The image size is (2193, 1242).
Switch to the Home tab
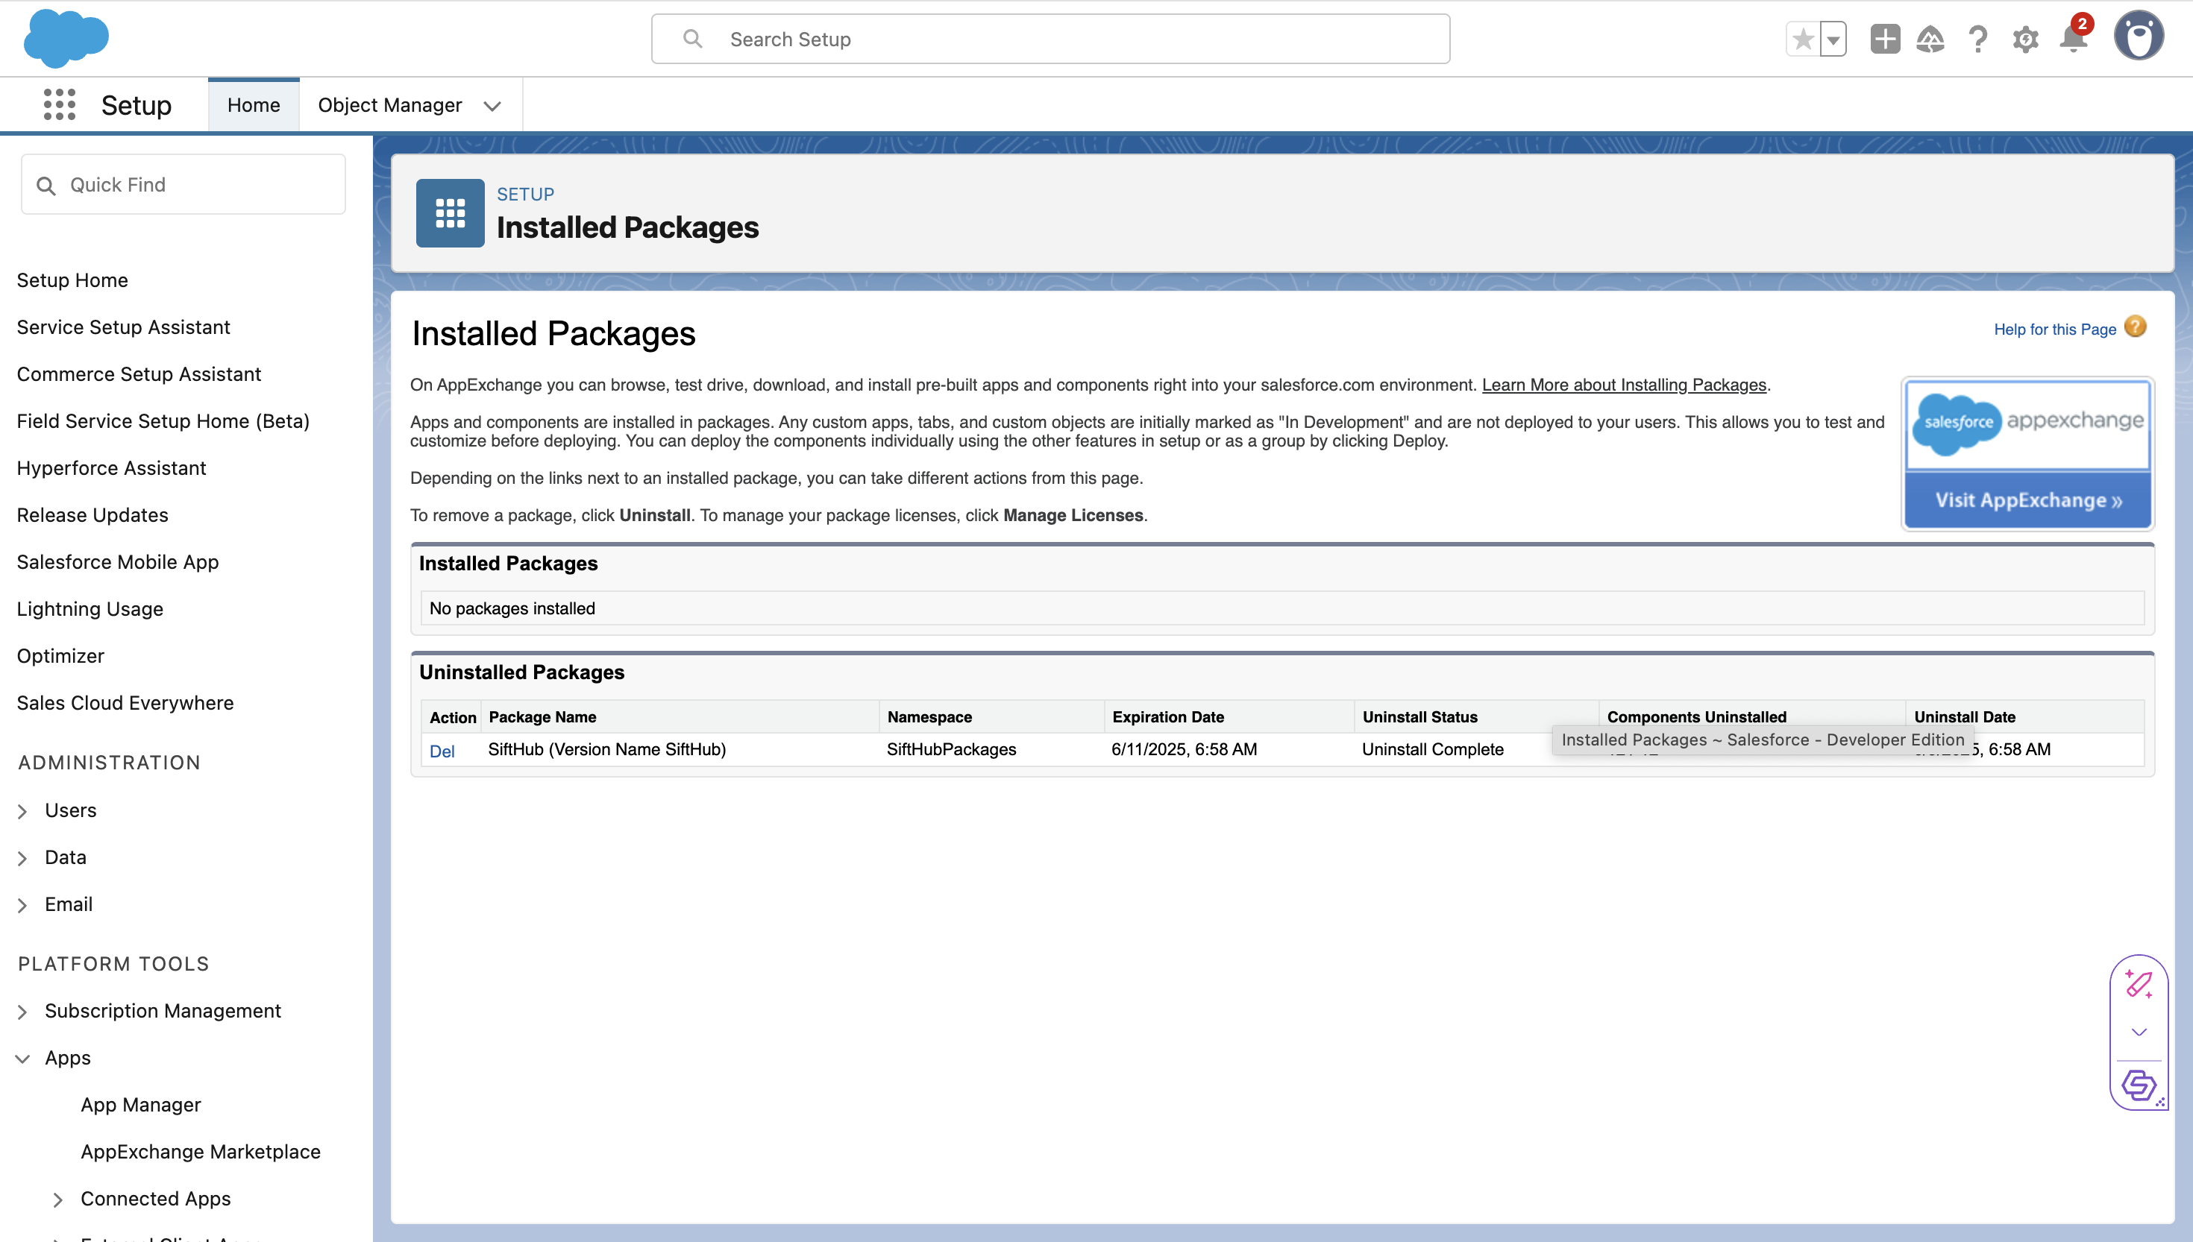pyautogui.click(x=254, y=105)
